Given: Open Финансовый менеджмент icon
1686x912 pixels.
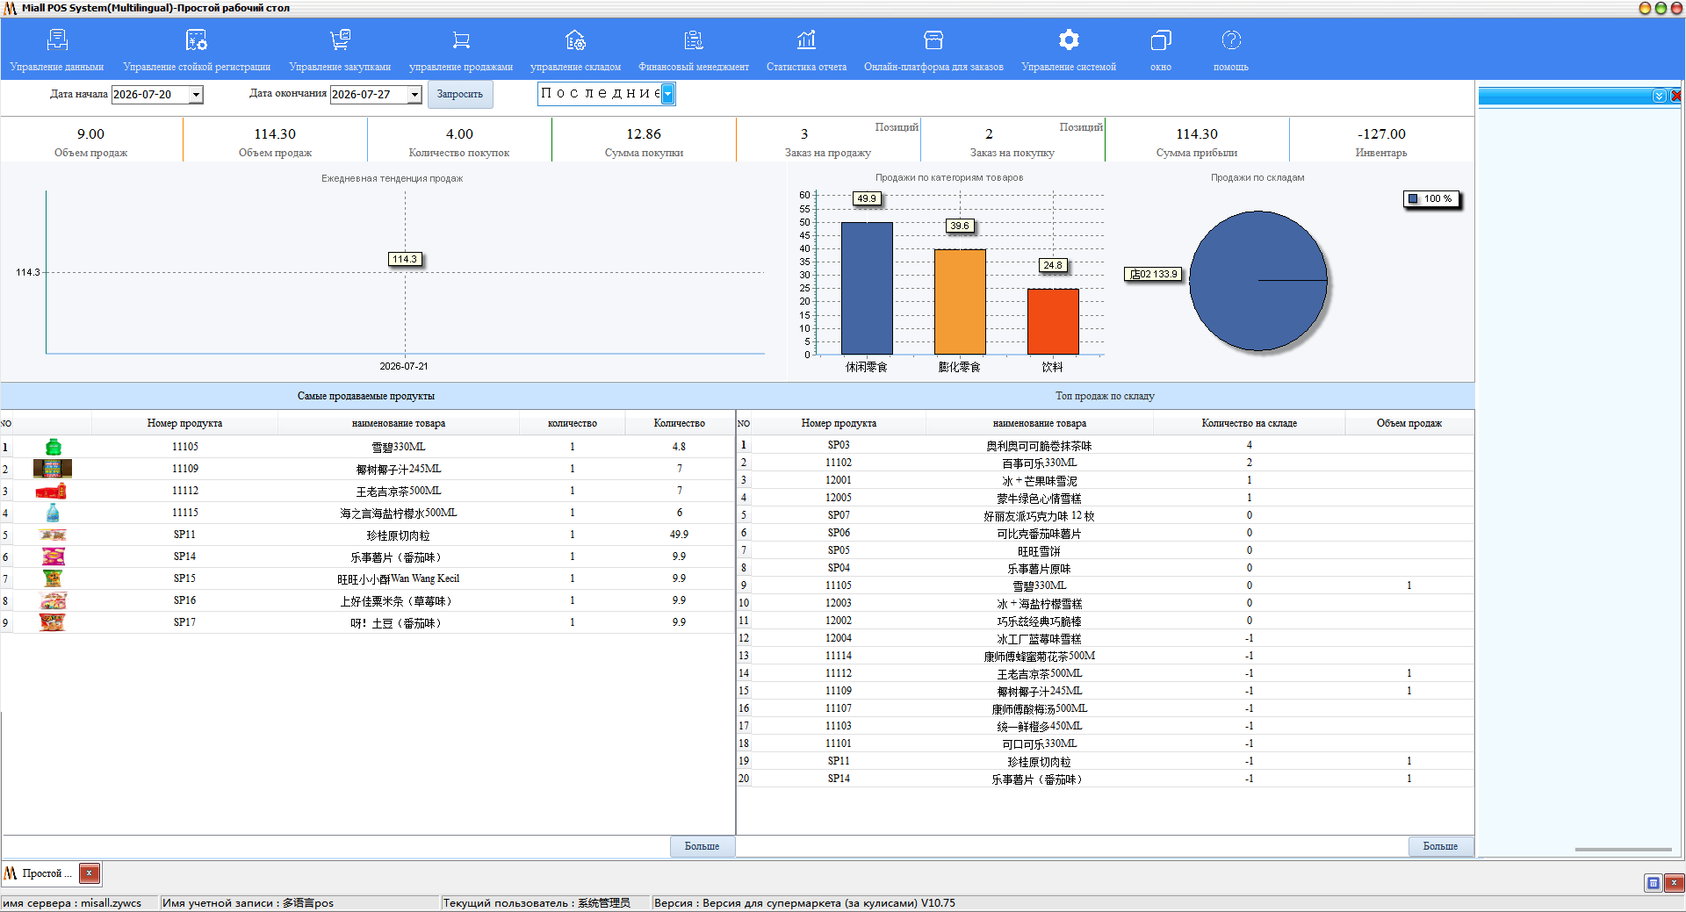Looking at the screenshot, I should [694, 40].
